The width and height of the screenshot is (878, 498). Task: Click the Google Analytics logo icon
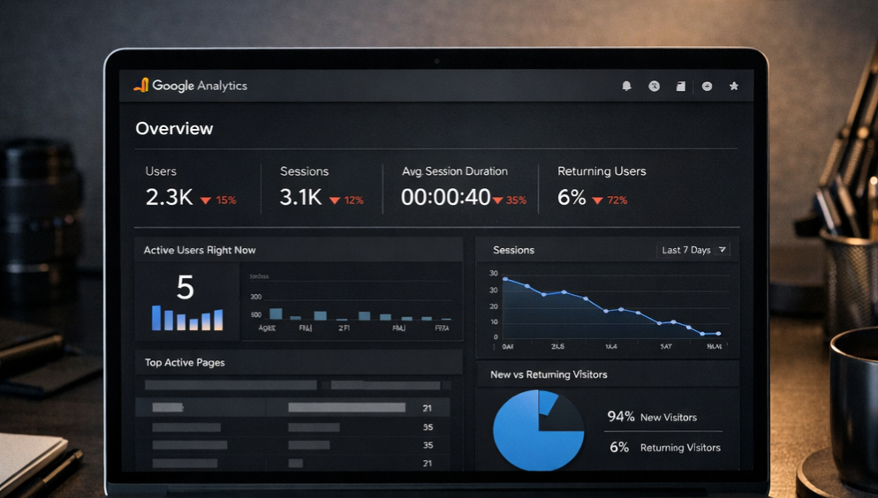[x=140, y=86]
